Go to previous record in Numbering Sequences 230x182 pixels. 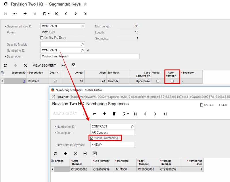pos(145,114)
